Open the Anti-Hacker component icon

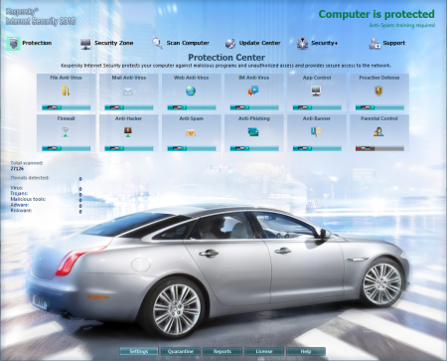128,132
